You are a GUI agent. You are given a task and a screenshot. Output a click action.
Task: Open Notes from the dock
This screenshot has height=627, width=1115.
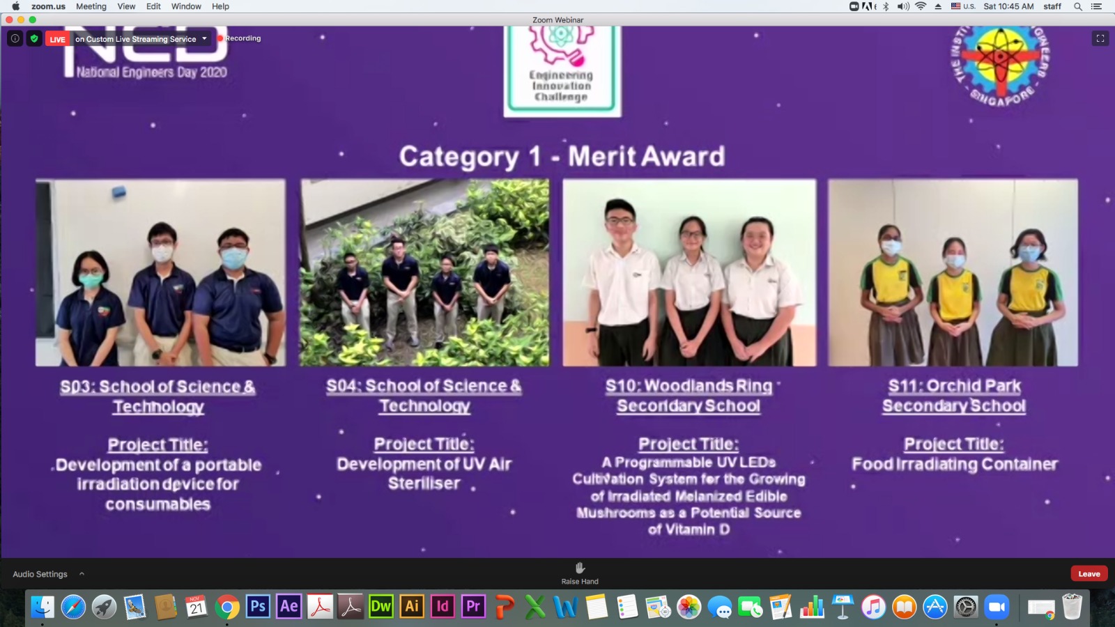[x=597, y=607]
